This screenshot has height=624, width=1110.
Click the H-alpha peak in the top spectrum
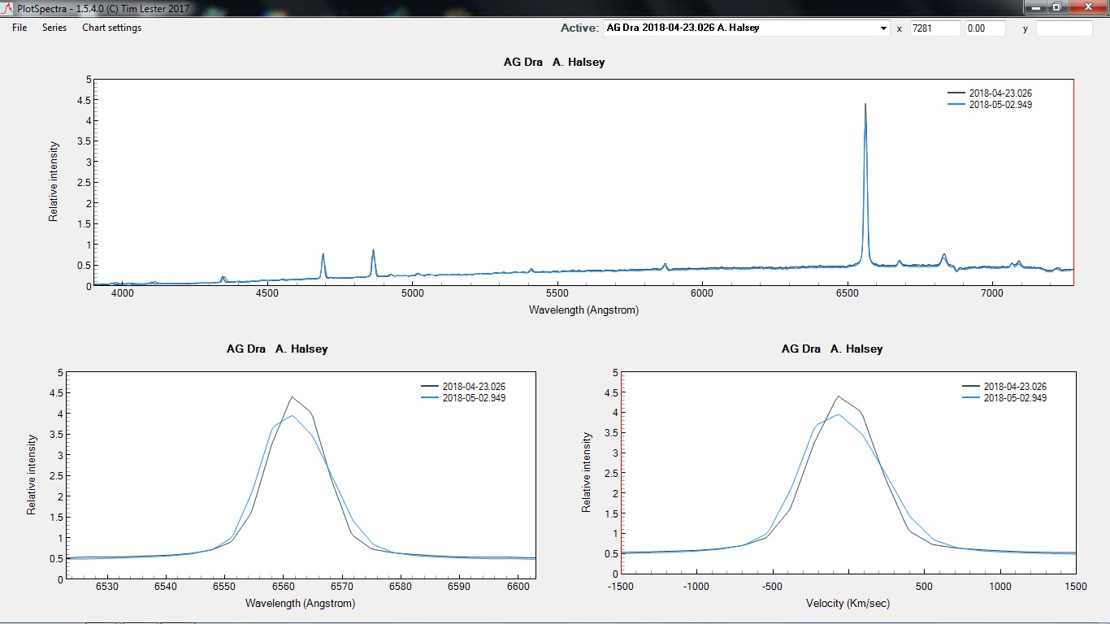(x=865, y=106)
